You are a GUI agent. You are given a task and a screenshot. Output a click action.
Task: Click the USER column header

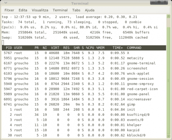pyautogui.click(x=18, y=48)
